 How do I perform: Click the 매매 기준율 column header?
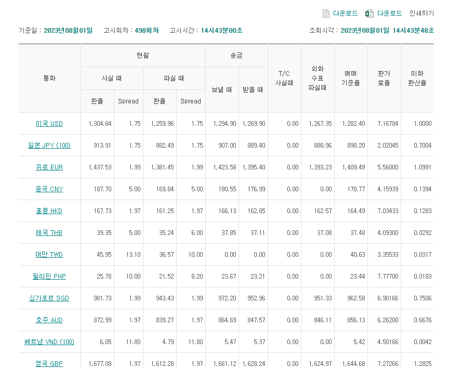point(351,78)
